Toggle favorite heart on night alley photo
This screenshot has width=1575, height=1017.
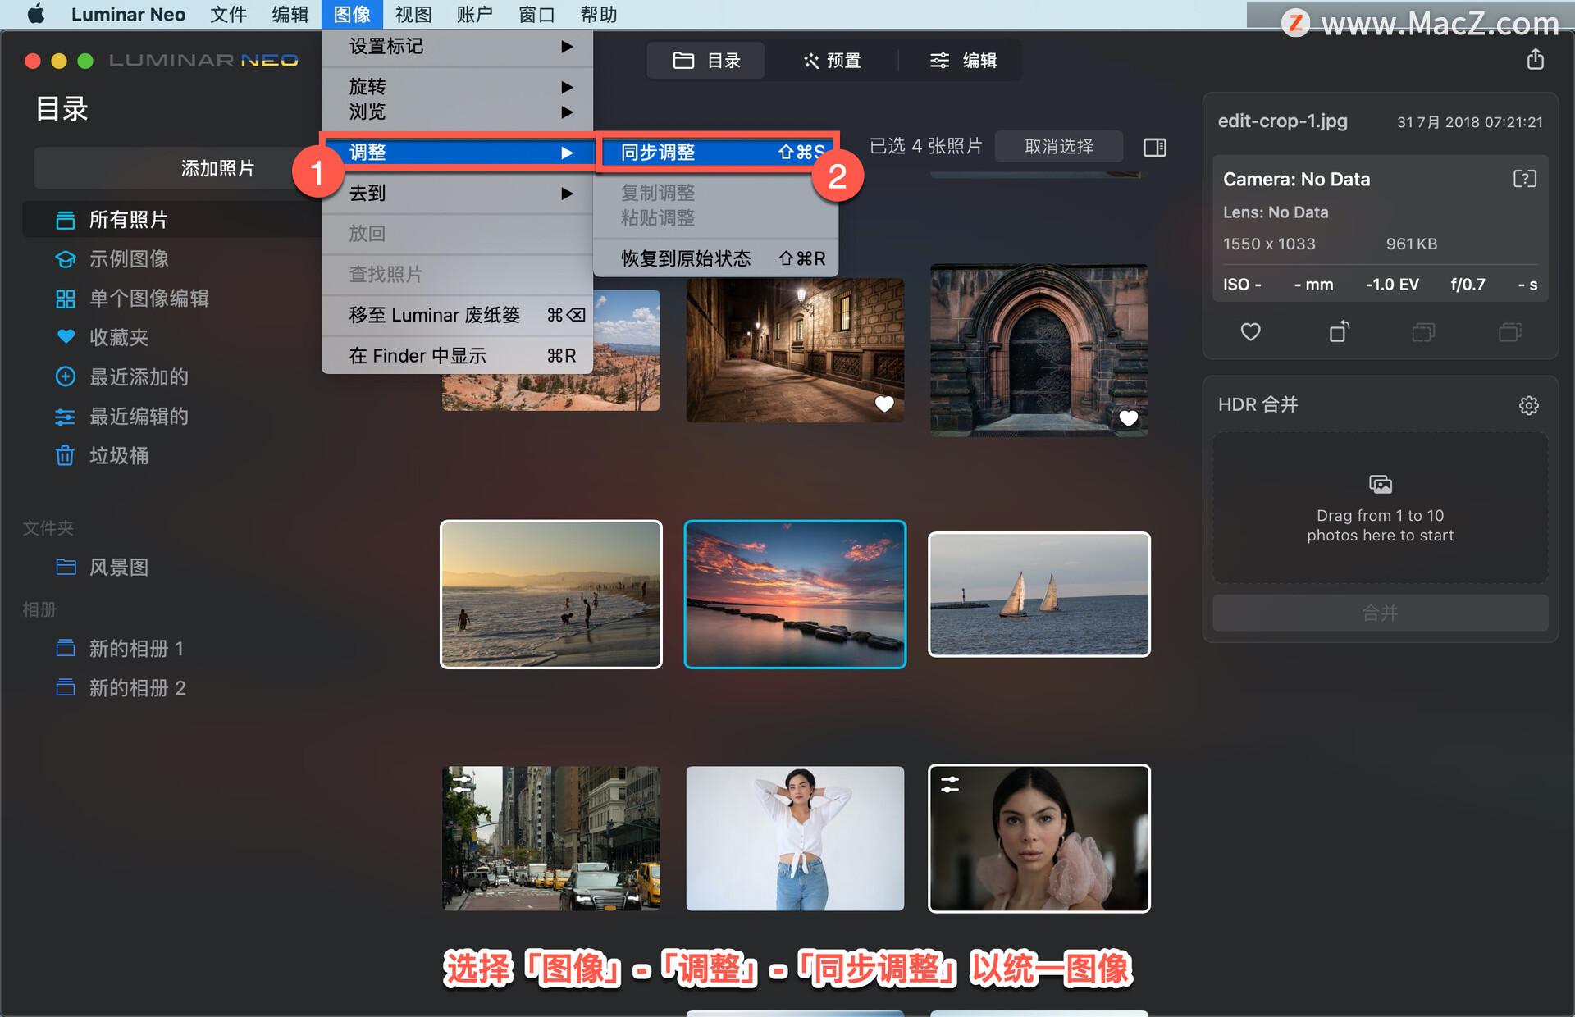coord(884,404)
